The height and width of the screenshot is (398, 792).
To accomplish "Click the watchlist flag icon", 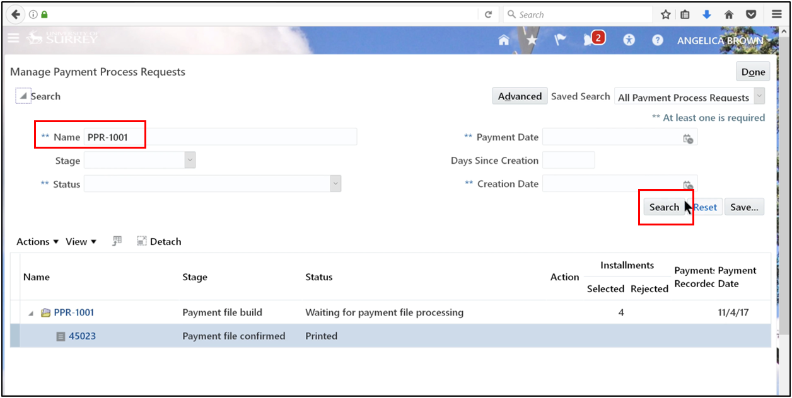I will coord(560,39).
